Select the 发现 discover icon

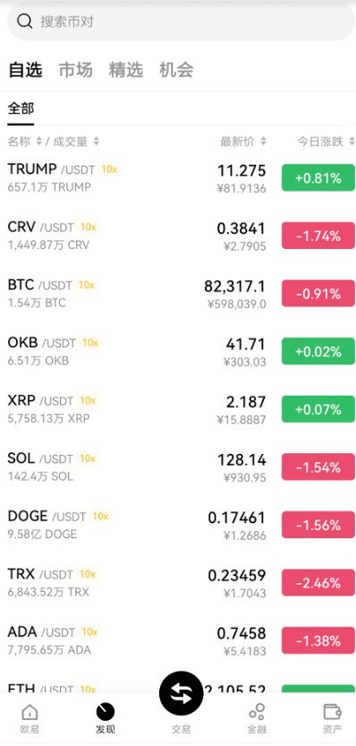tap(105, 712)
